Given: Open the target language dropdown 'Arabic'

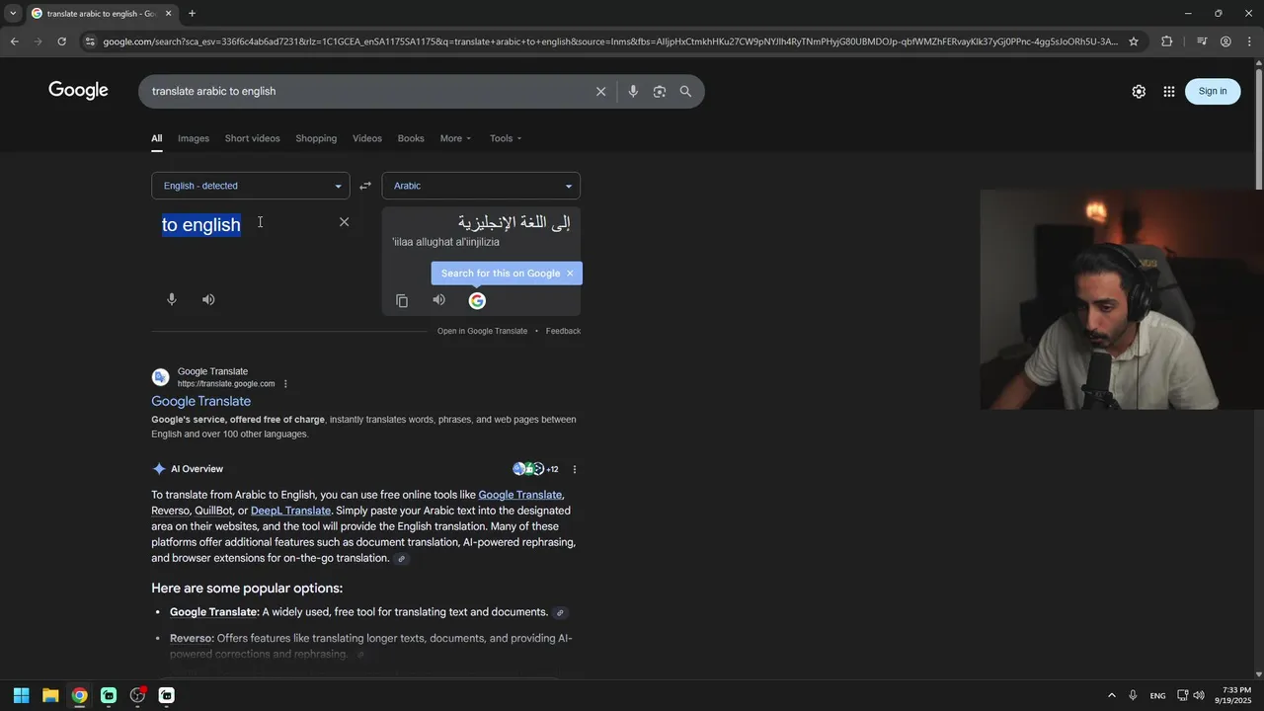Looking at the screenshot, I should (481, 186).
